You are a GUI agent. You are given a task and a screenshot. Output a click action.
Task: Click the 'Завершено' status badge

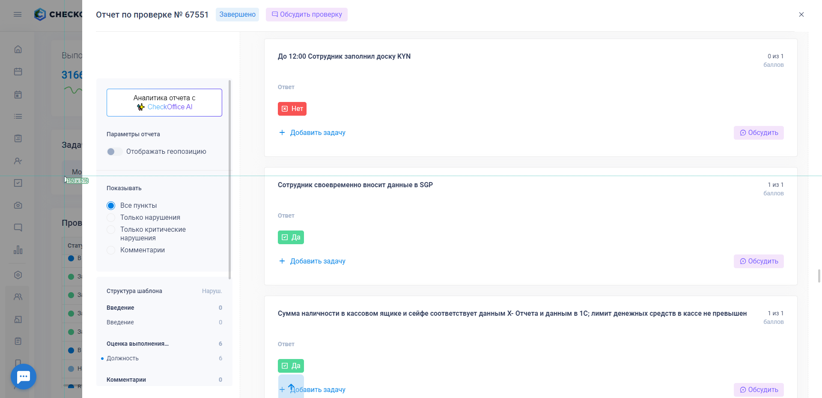pos(237,15)
